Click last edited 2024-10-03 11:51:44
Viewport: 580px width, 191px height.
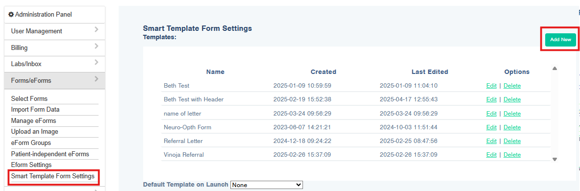pyautogui.click(x=409, y=127)
